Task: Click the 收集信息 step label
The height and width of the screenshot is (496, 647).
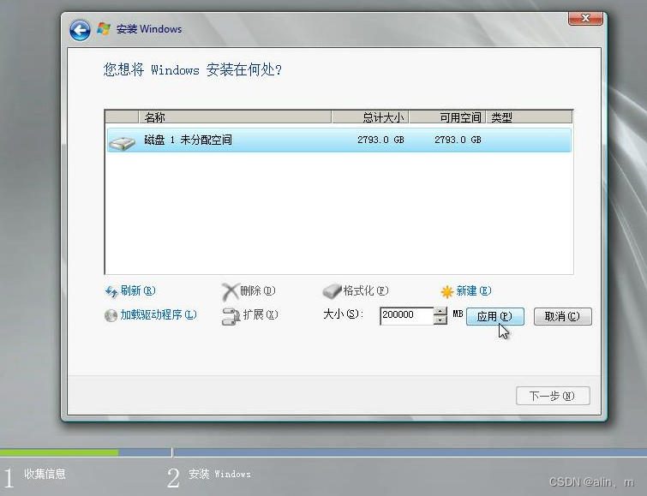Action: [x=45, y=474]
